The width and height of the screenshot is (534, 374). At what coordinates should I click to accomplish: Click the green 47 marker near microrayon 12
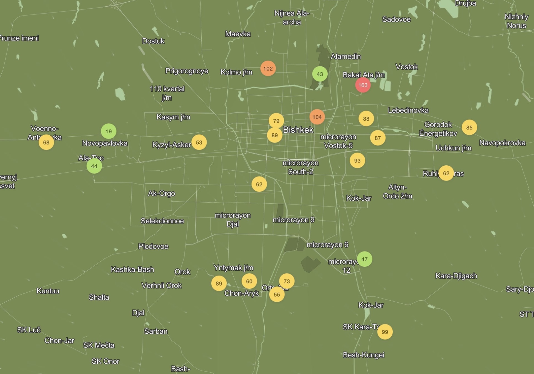point(364,259)
